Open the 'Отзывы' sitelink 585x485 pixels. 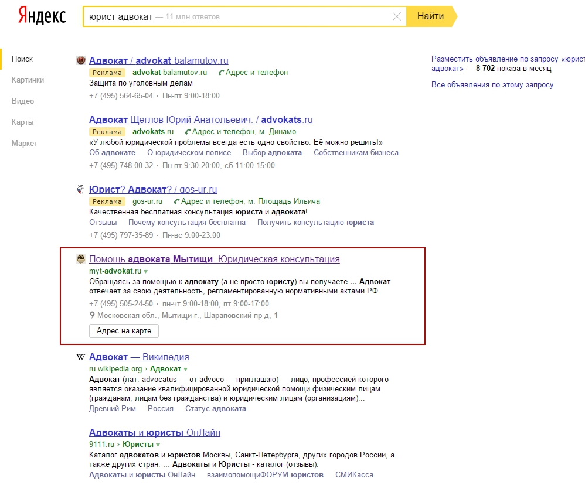[x=103, y=222]
